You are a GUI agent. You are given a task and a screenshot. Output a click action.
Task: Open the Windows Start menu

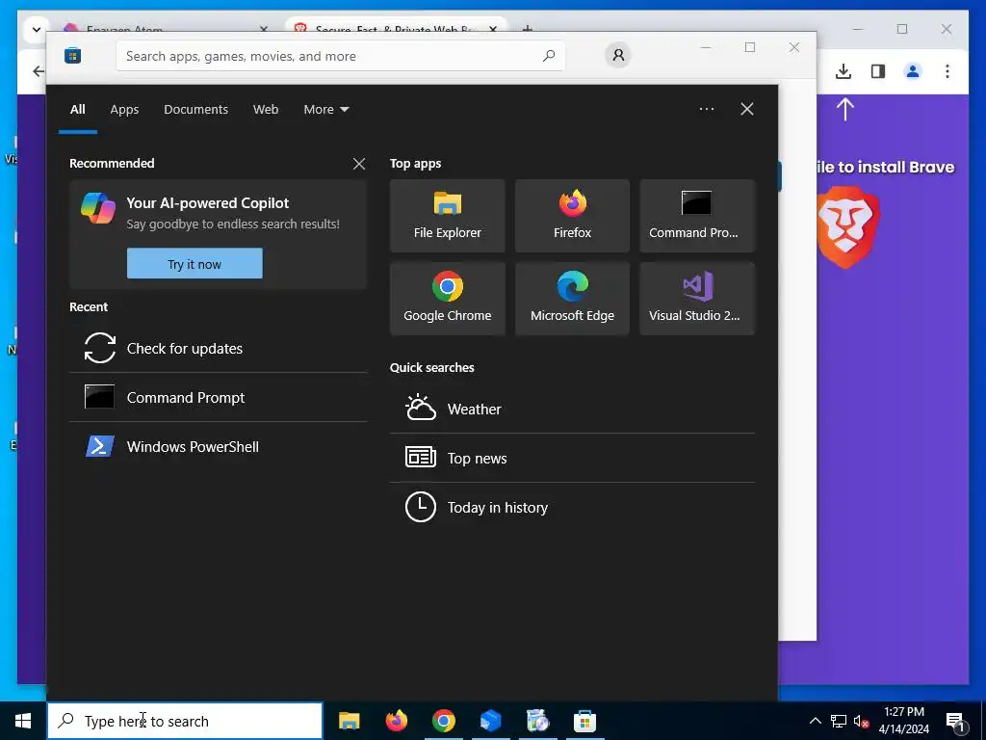click(x=23, y=721)
